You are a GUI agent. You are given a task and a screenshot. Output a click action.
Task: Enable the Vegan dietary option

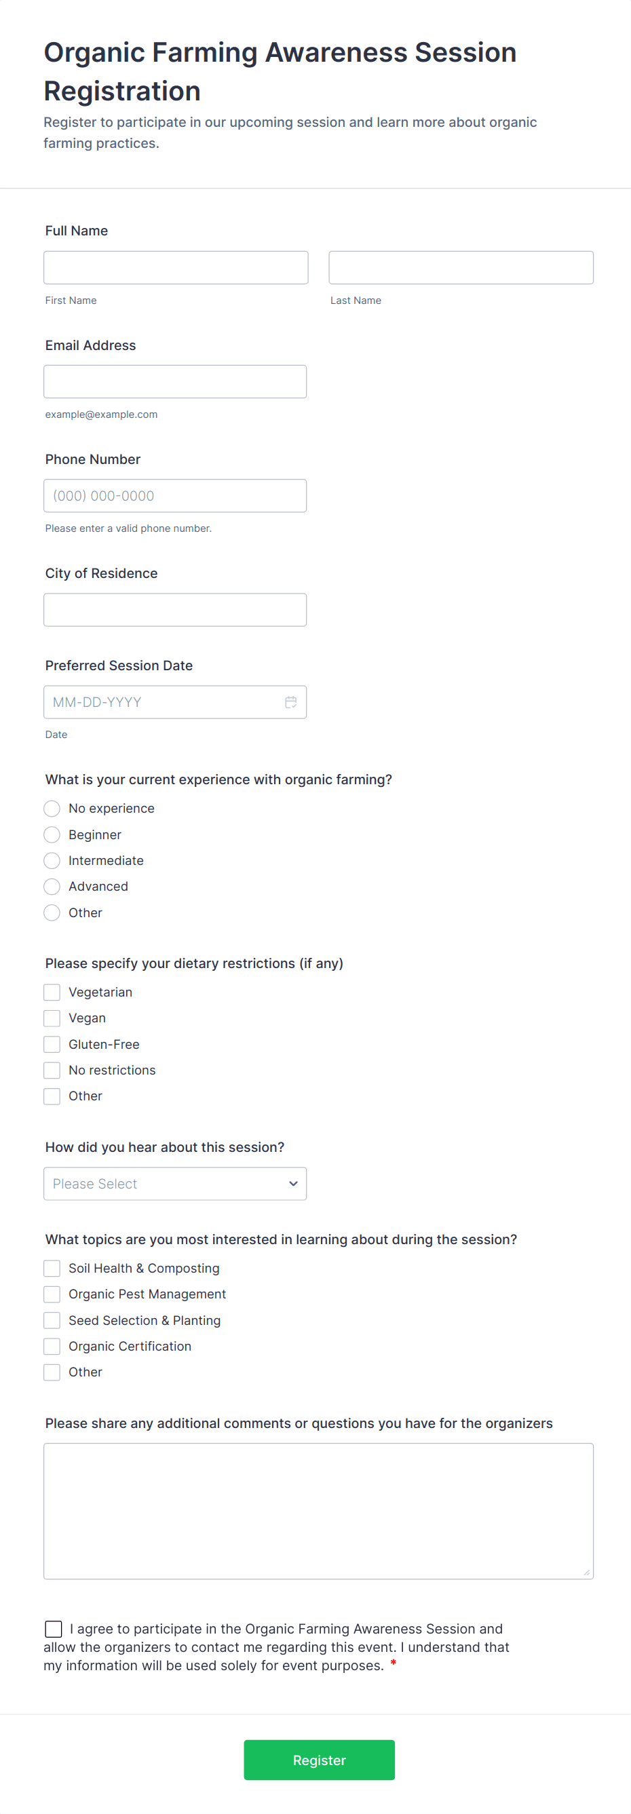(x=52, y=1018)
